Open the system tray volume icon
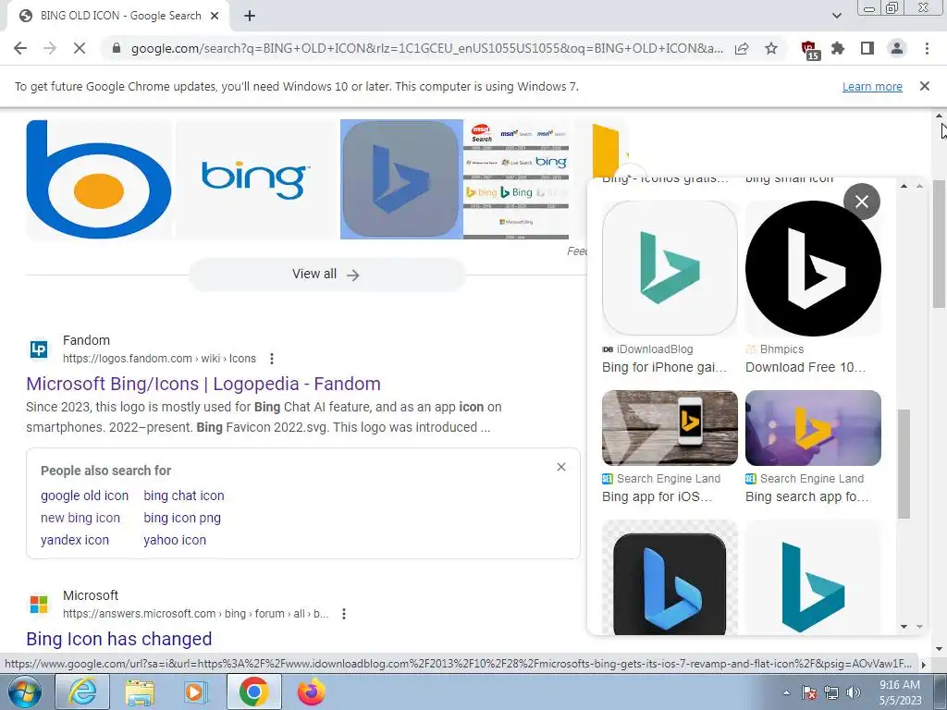947x710 pixels. (854, 692)
